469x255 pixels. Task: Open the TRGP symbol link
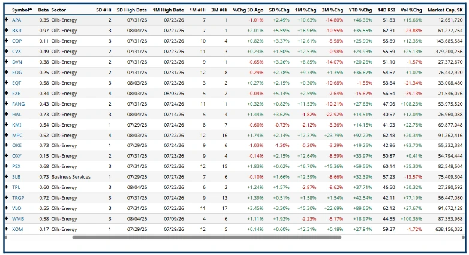pos(18,197)
